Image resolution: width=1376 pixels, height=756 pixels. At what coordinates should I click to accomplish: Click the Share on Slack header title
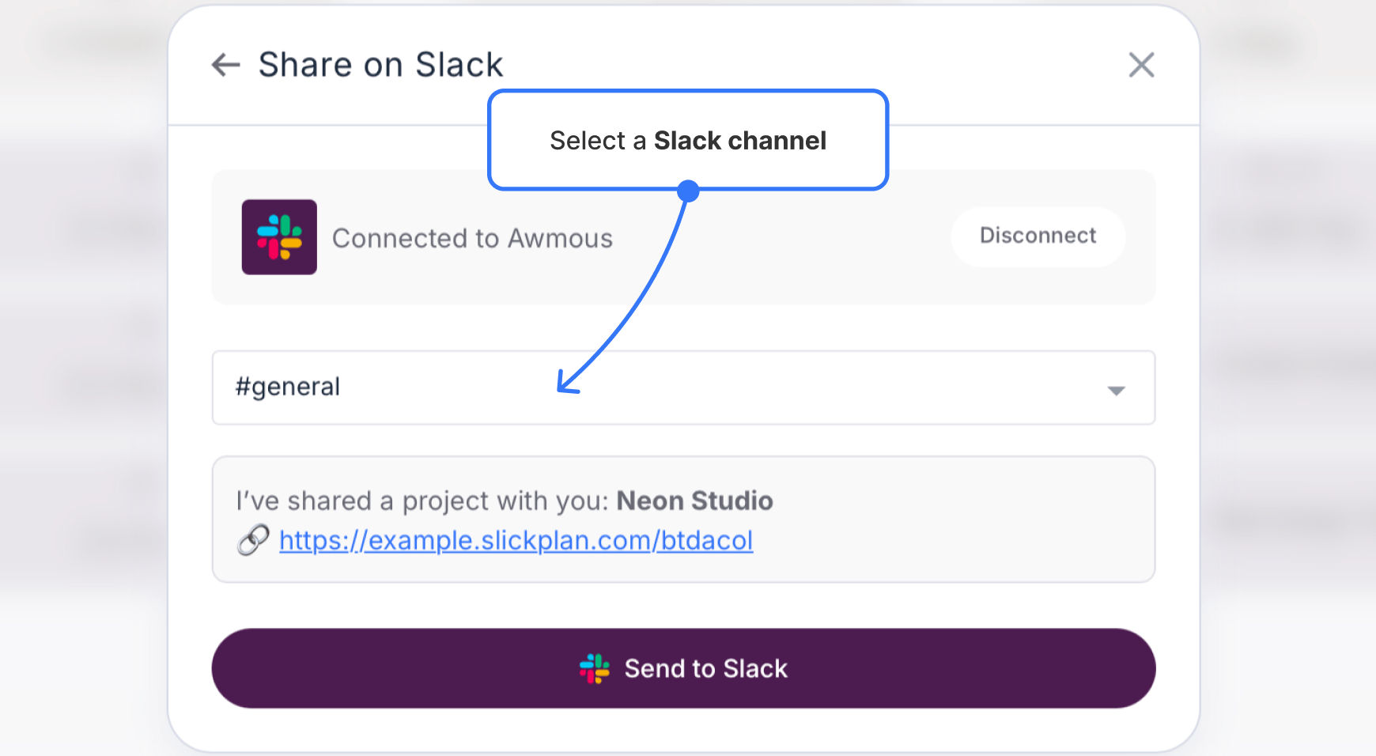pos(380,64)
